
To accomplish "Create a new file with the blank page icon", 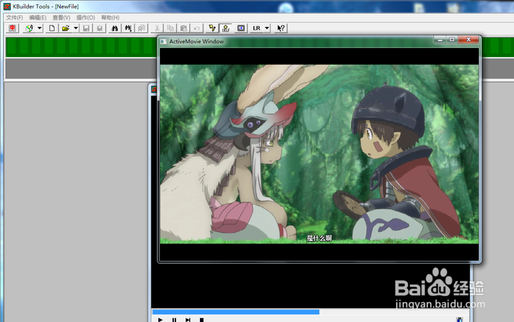I will (x=52, y=28).
